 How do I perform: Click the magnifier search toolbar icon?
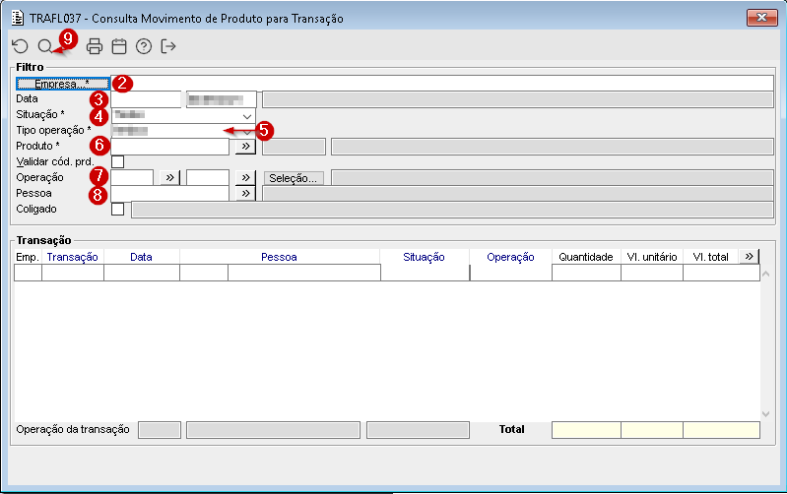click(x=45, y=46)
